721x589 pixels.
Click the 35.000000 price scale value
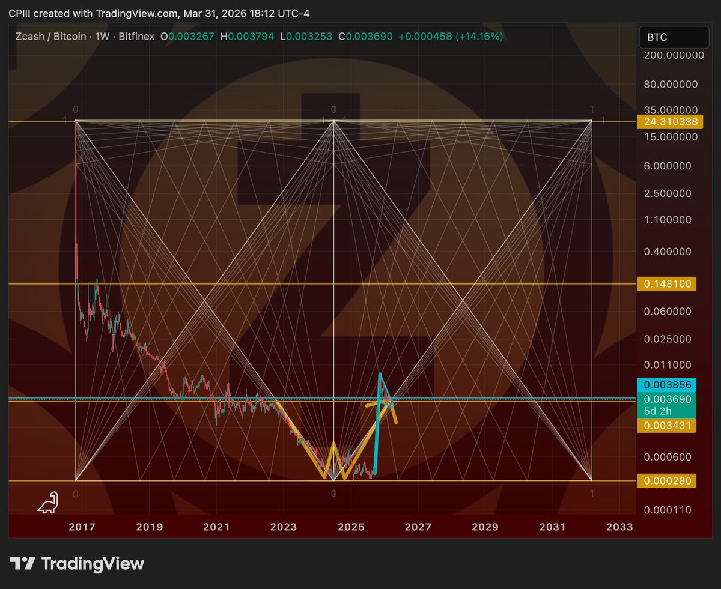pos(671,110)
